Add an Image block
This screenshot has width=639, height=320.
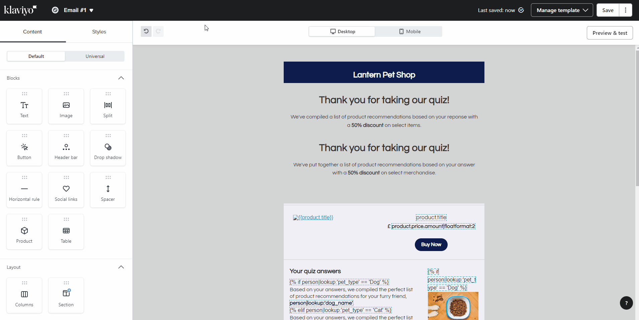click(x=66, y=106)
